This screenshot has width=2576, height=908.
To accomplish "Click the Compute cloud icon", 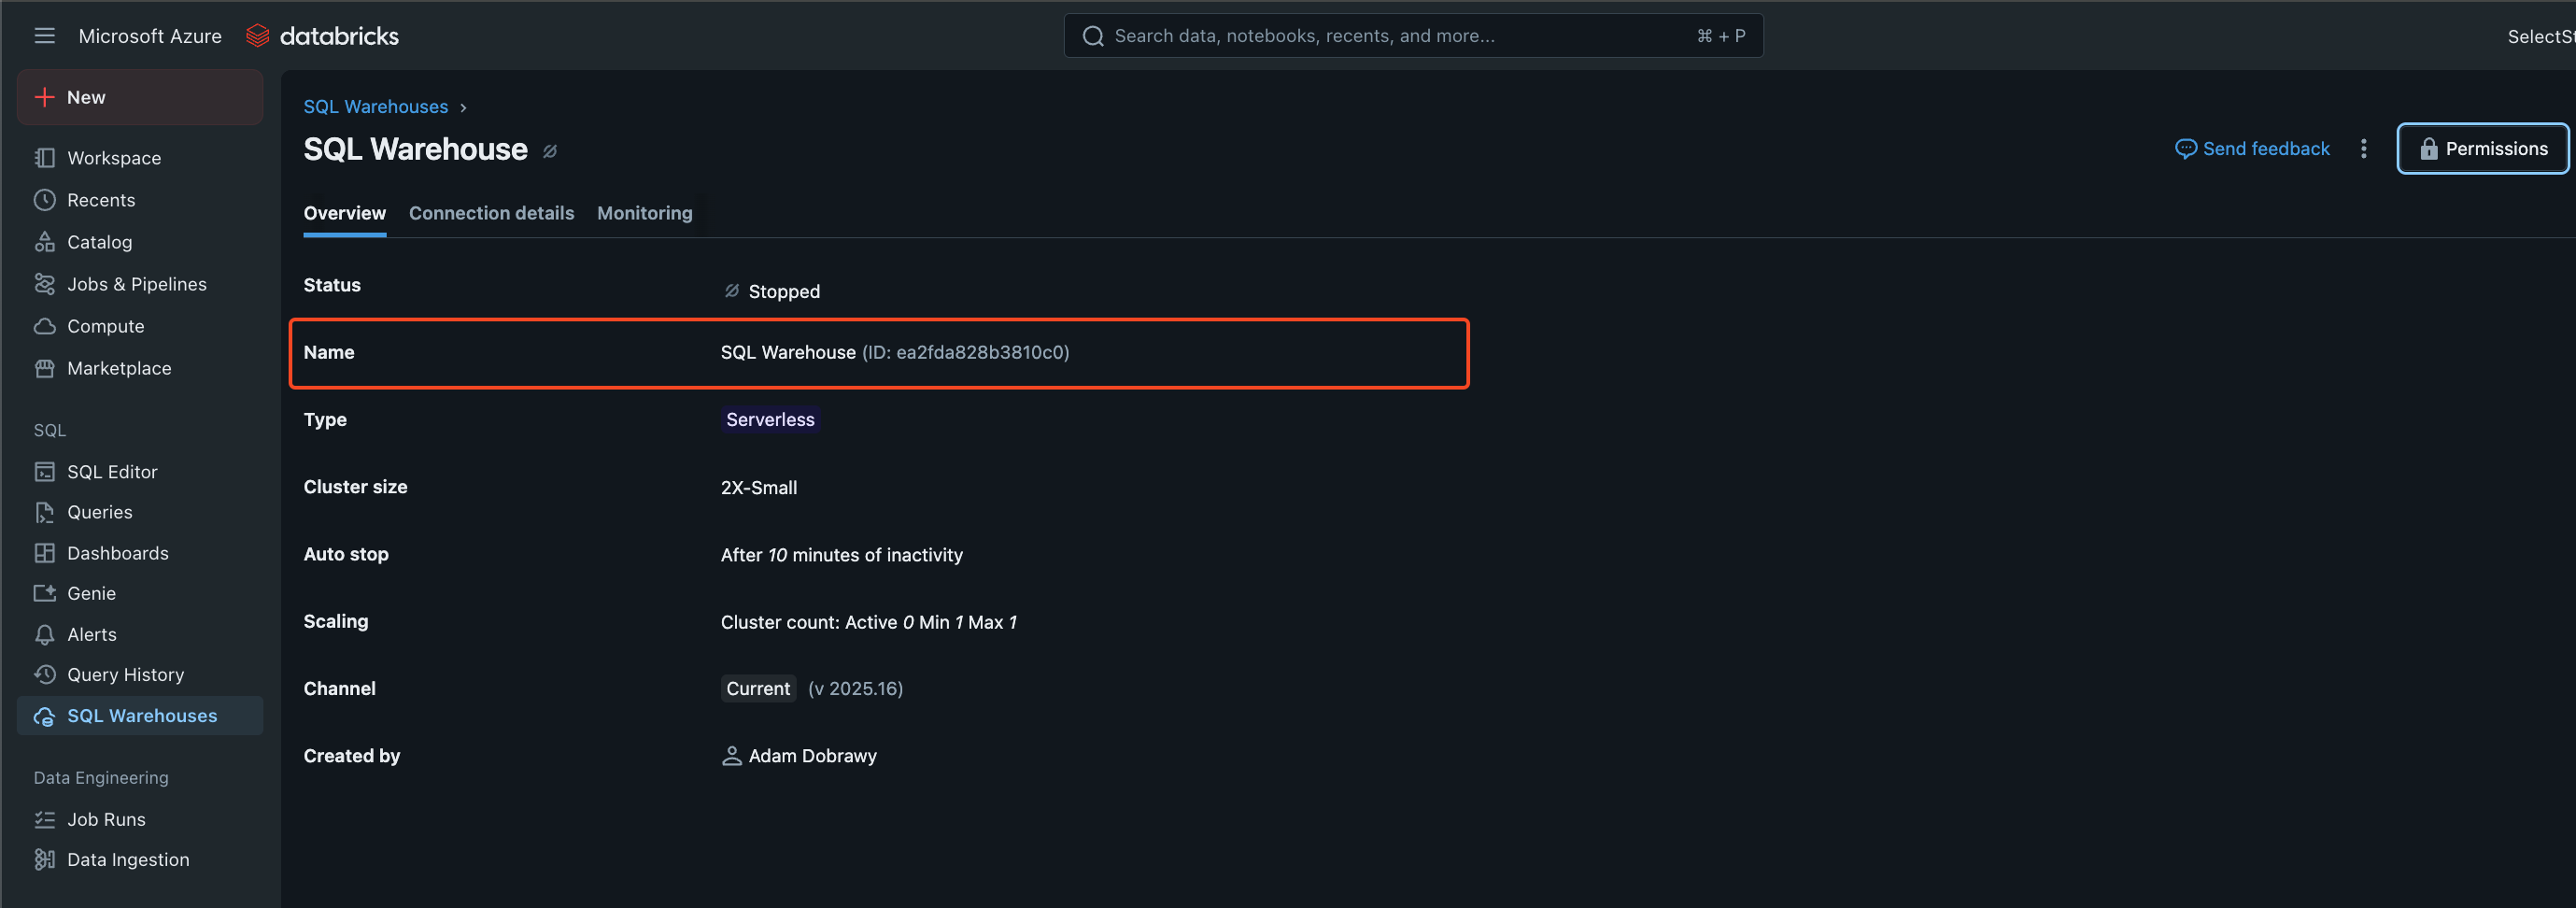I will tap(44, 326).
